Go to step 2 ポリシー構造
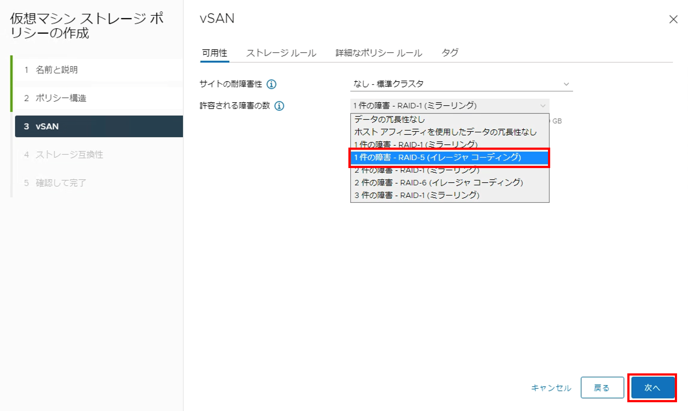The image size is (688, 411). point(98,98)
